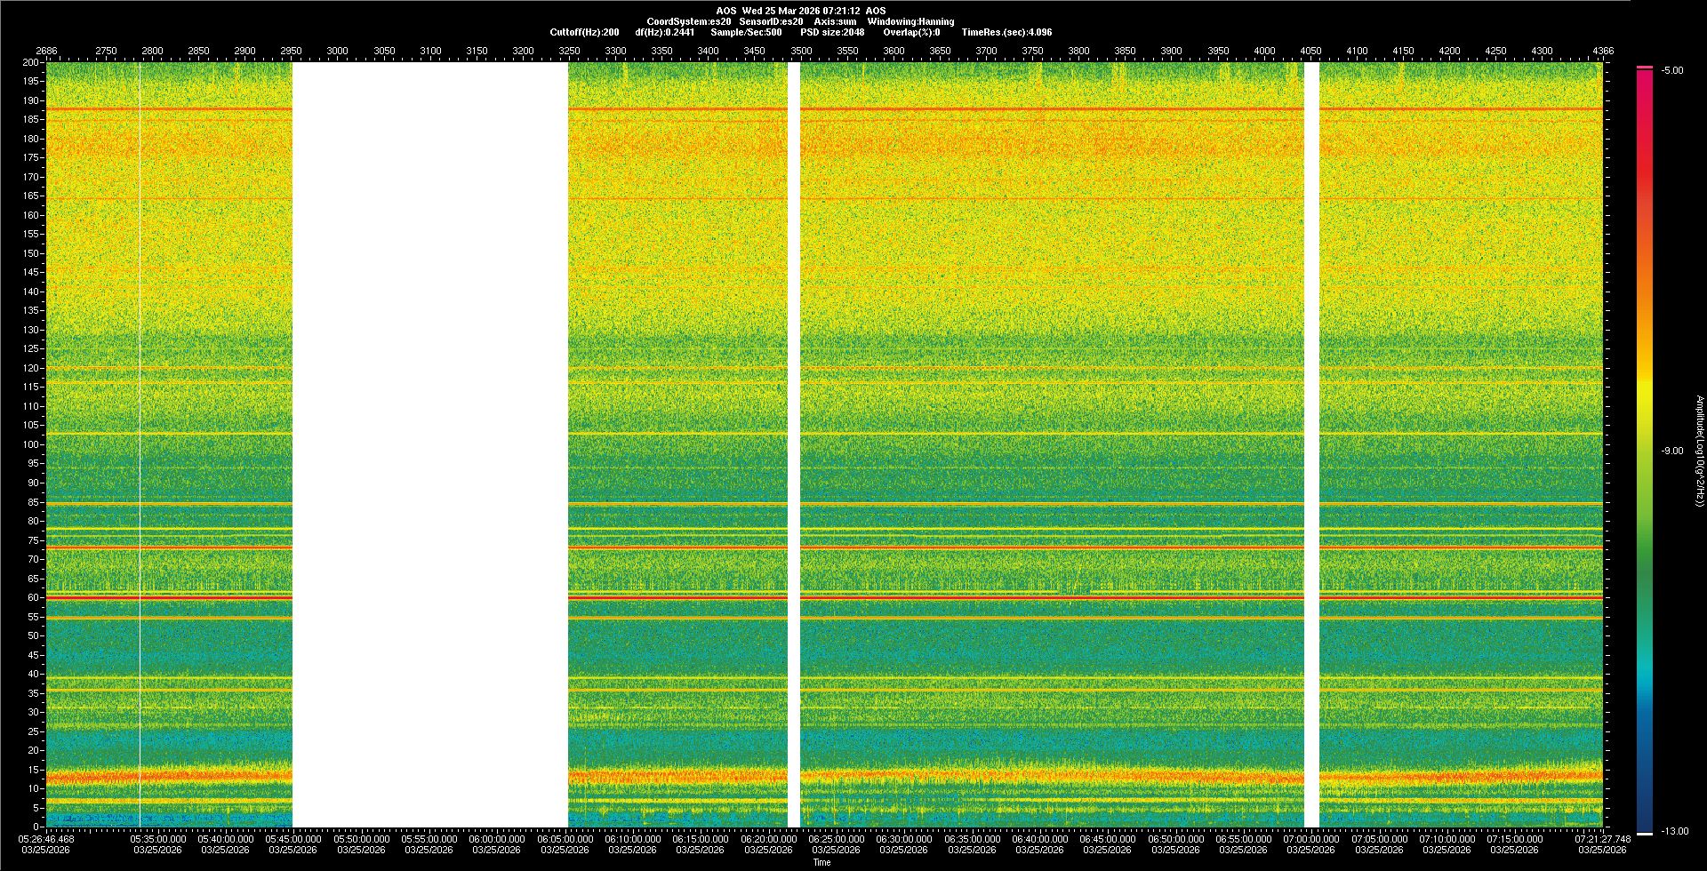
Task: Click the 4366 tick at top right
Action: click(x=1602, y=51)
